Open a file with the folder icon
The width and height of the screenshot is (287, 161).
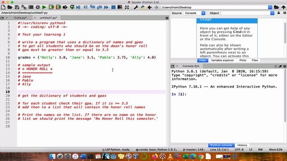[x=10, y=7]
